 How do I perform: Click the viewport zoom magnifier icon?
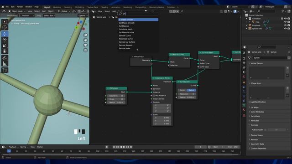point(85,35)
